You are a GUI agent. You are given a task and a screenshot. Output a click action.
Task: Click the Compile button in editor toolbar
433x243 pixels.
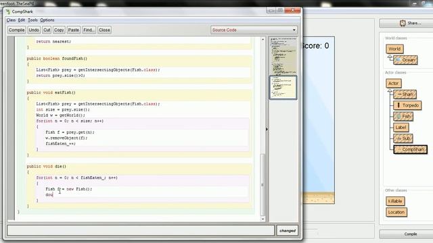[x=16, y=30]
